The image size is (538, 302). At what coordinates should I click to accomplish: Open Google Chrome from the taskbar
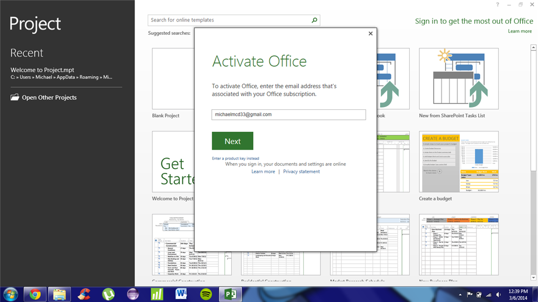coord(35,295)
